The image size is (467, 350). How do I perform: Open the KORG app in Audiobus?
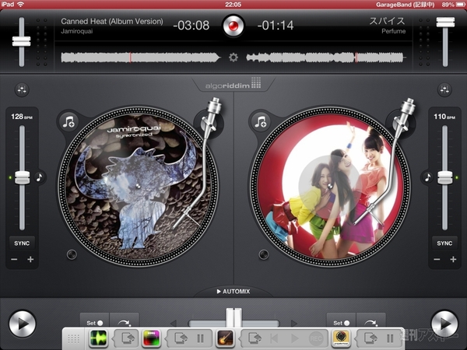coord(151,338)
